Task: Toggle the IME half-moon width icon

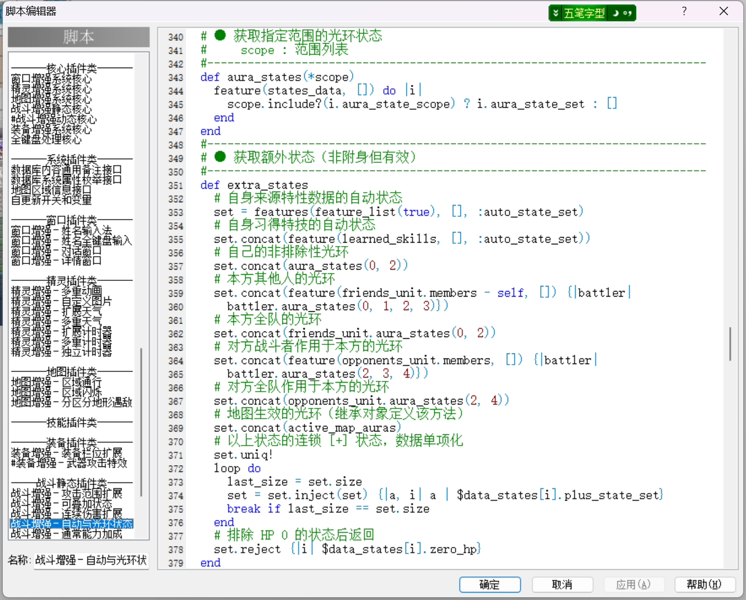Action: (x=616, y=13)
